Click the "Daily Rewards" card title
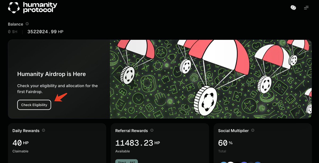This screenshot has width=319, height=163. 26,131
